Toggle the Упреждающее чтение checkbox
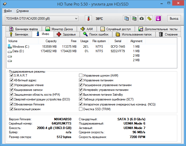This screenshot has height=146, width=186. tap(11, 85)
